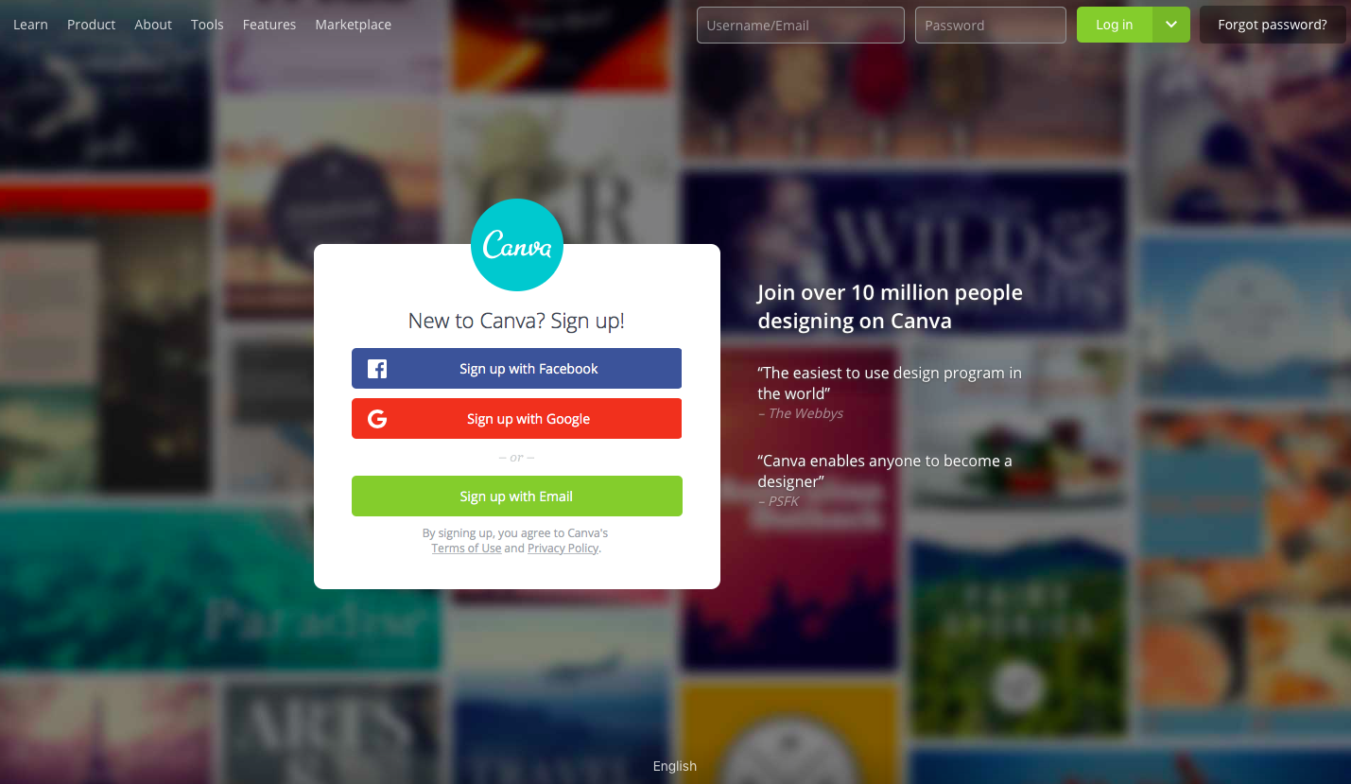Click the Log in button
This screenshot has width=1351, height=784.
(x=1115, y=25)
